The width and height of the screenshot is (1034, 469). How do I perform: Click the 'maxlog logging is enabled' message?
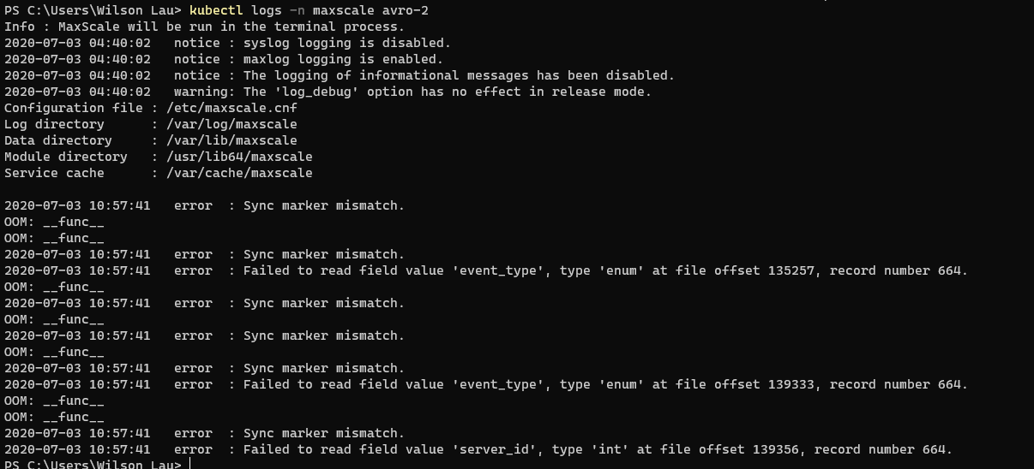tap(343, 59)
